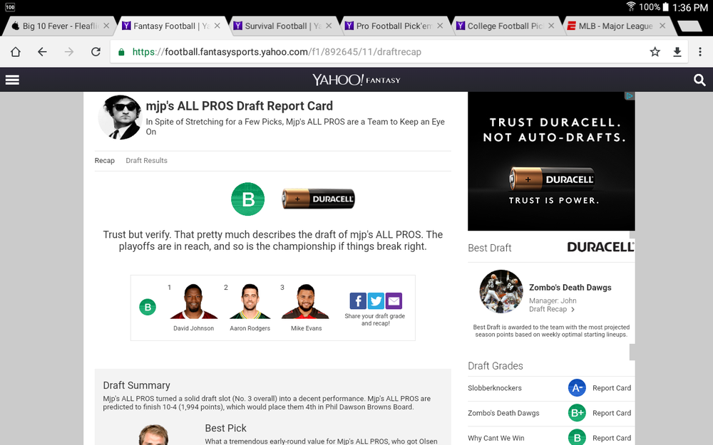Tap the AdChoices icon on the Duracell ad
The height and width of the screenshot is (445, 713).
point(630,96)
